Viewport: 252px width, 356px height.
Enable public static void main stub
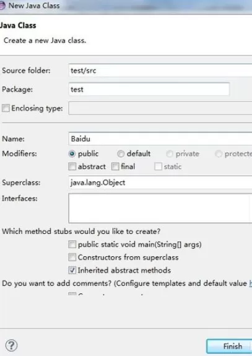point(72,245)
